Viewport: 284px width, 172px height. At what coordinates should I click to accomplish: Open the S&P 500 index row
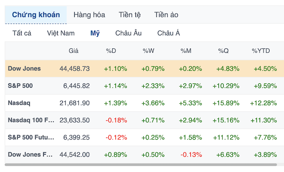pos(144,86)
